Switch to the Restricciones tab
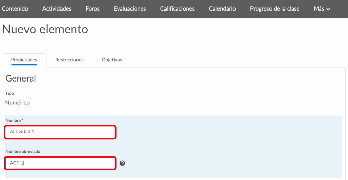This screenshot has width=348, height=180. [x=69, y=60]
